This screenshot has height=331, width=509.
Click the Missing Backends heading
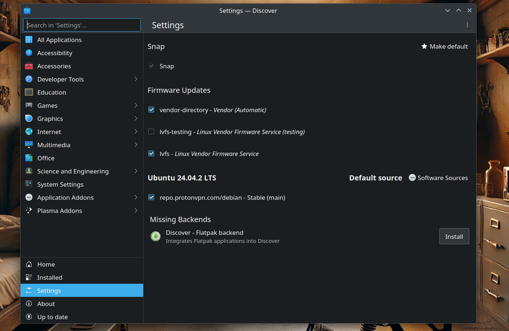(180, 219)
